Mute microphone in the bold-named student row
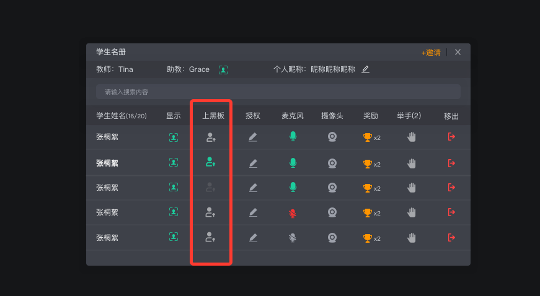The width and height of the screenshot is (540, 296). point(293,163)
